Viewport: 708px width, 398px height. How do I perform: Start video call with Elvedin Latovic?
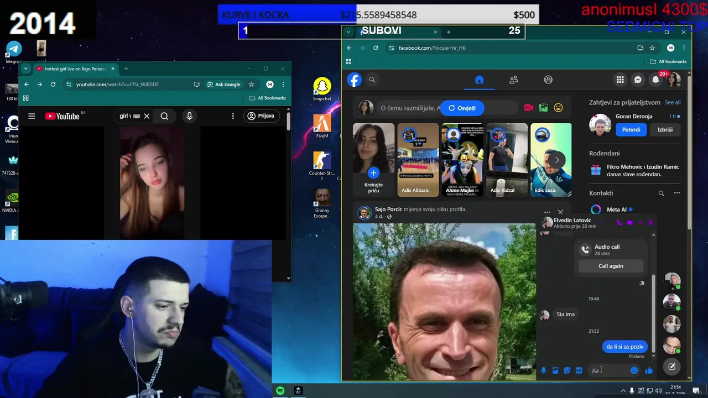pyautogui.click(x=629, y=223)
